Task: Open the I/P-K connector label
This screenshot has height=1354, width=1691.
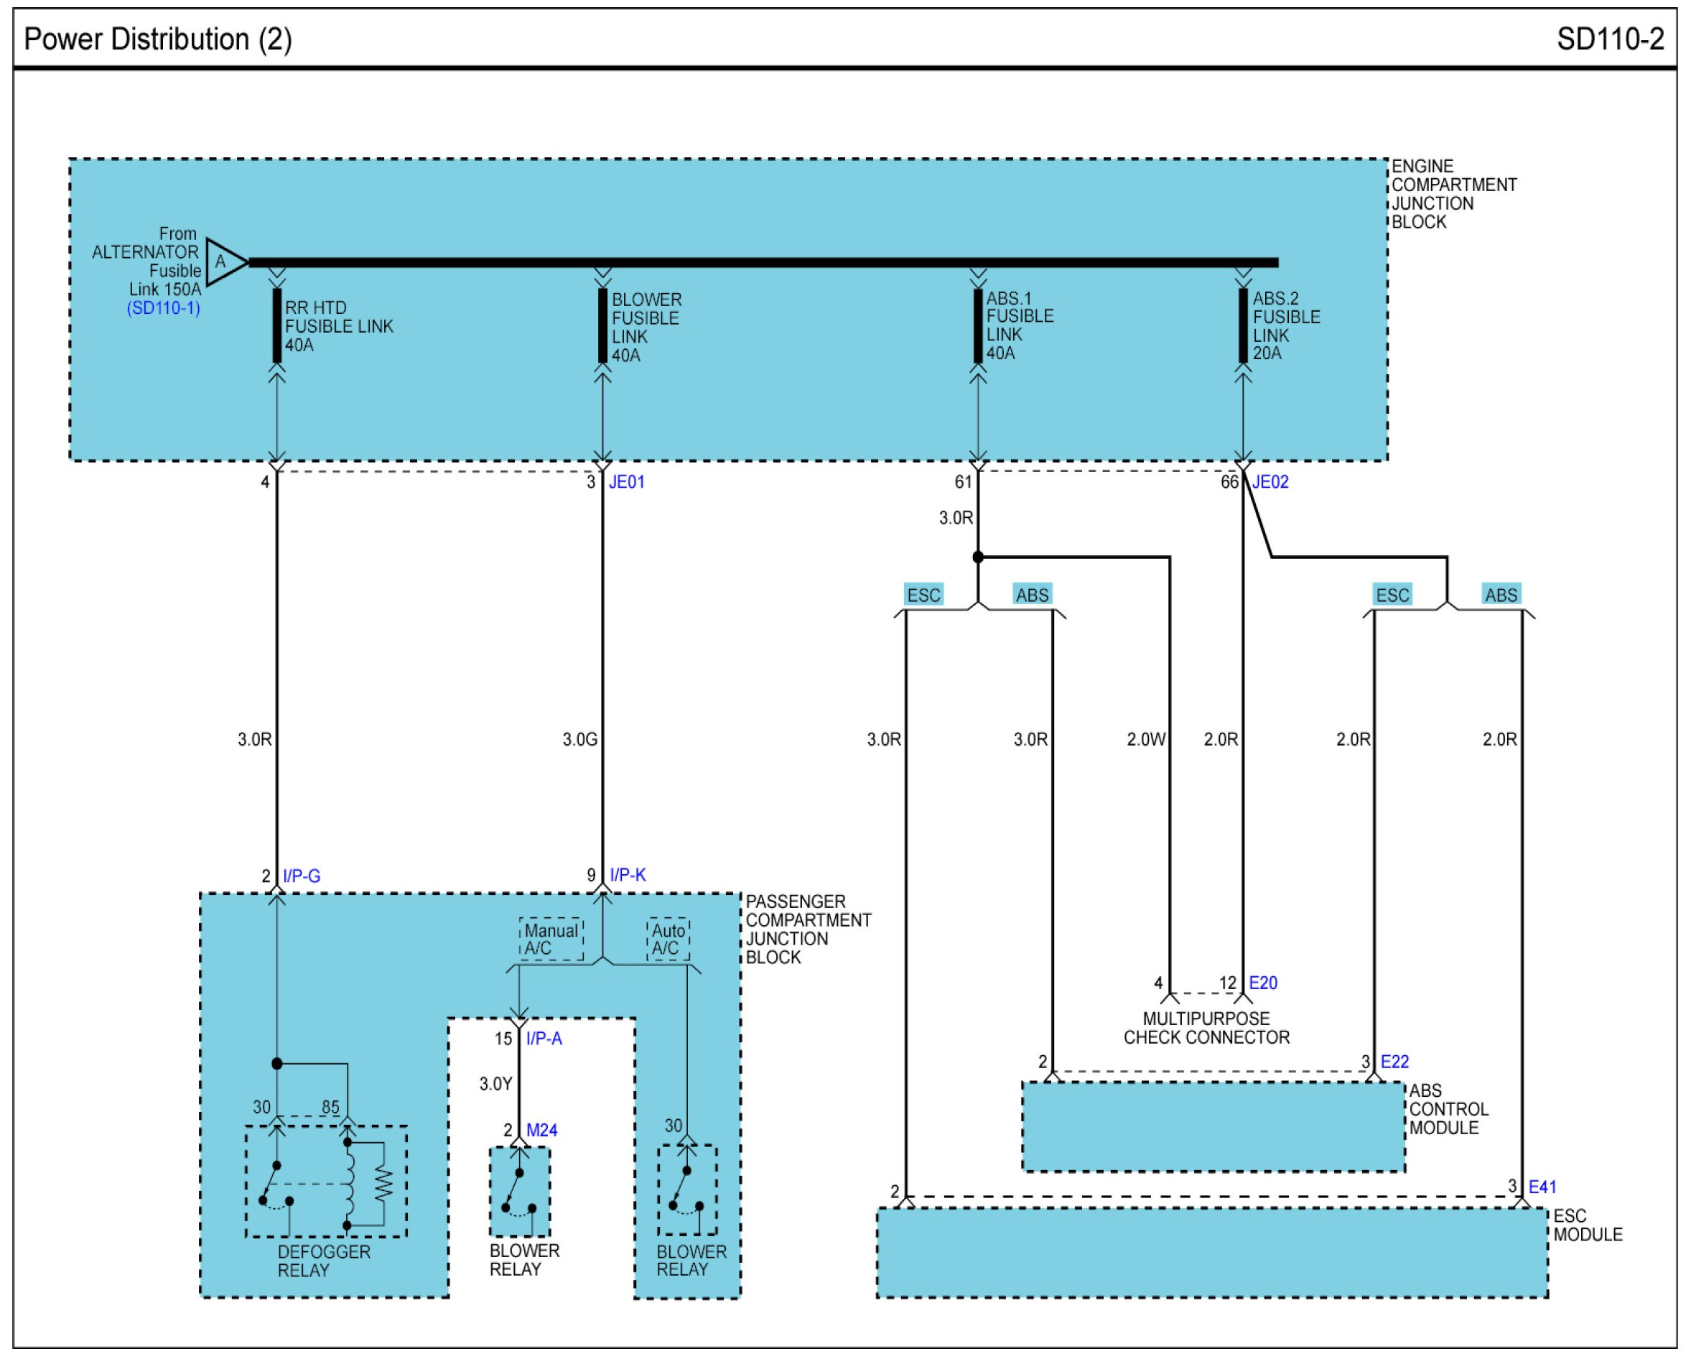Action: pyautogui.click(x=628, y=875)
